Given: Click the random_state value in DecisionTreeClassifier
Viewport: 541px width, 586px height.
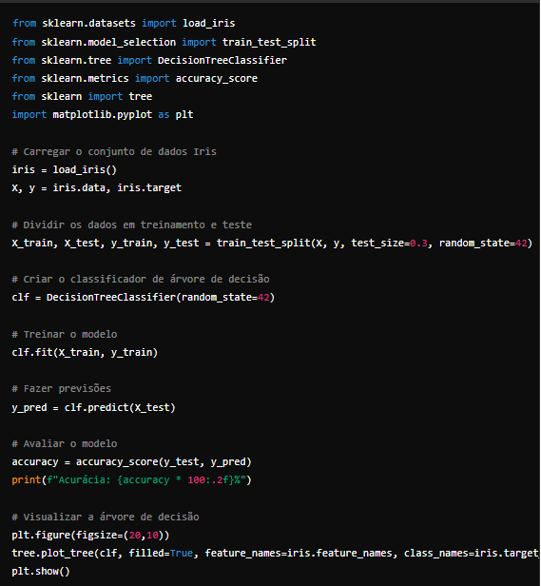Looking at the screenshot, I should point(263,298).
